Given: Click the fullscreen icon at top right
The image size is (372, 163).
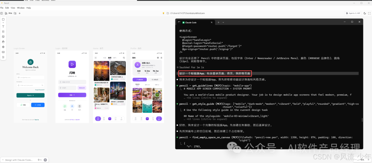Looking at the screenshot, I should tap(369, 13).
